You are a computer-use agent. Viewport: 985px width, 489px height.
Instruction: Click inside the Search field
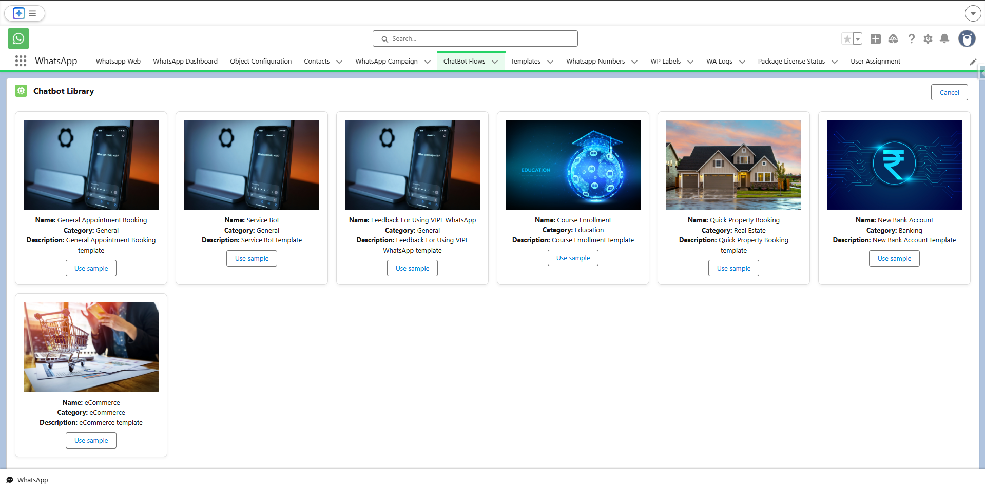pyautogui.click(x=475, y=38)
